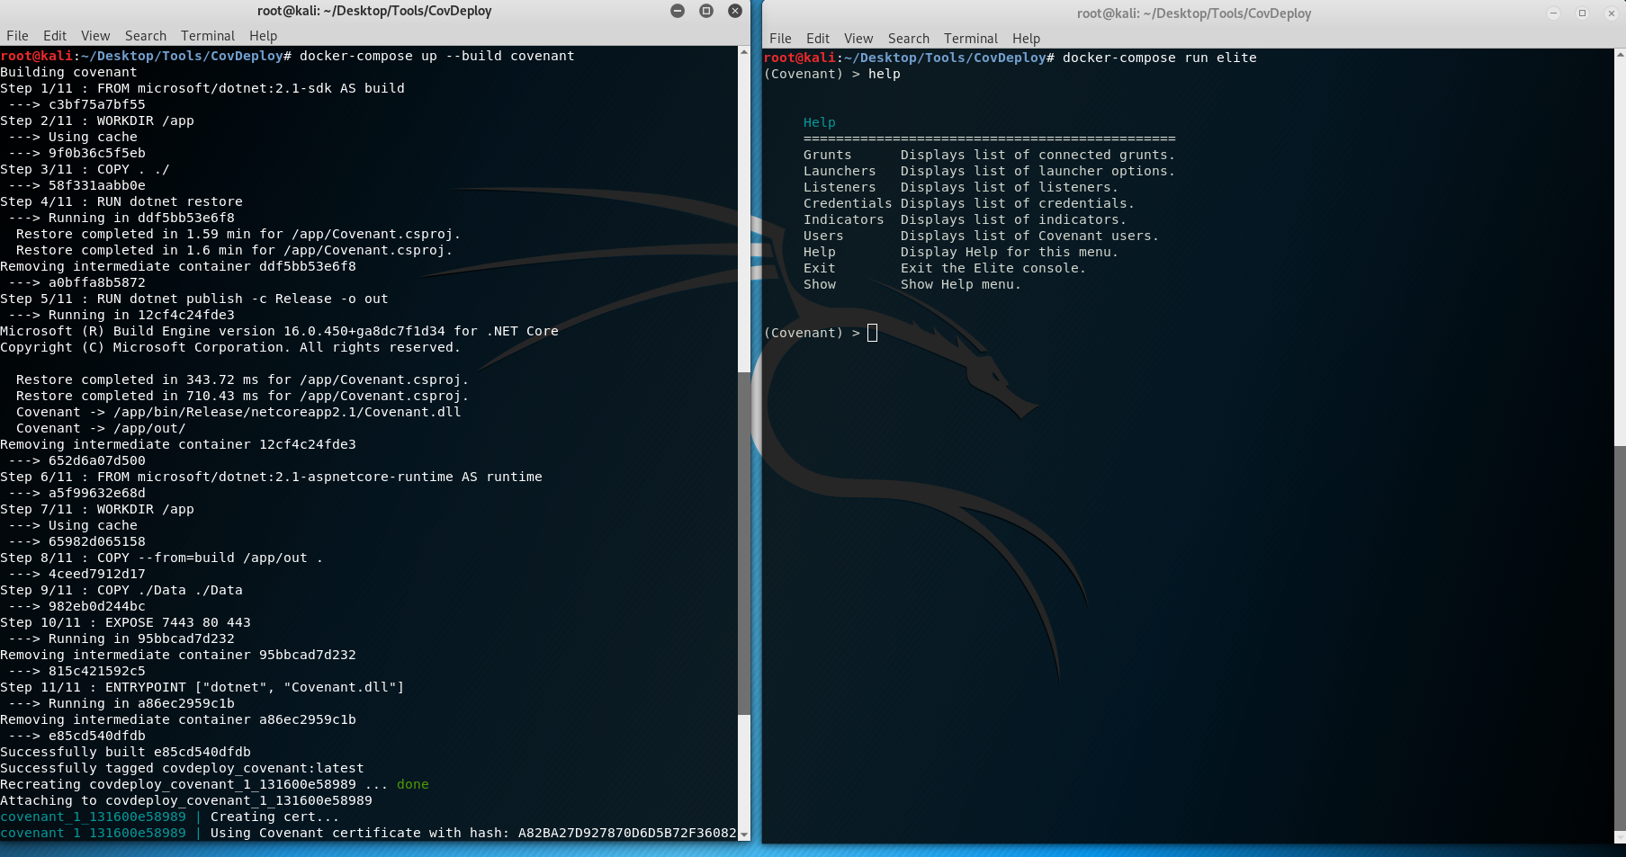1626x857 pixels.
Task: Open Edit menu in right terminal
Action: click(818, 39)
